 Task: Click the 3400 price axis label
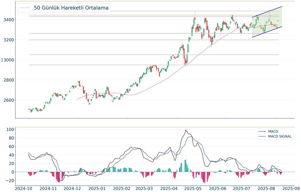[x=9, y=19]
